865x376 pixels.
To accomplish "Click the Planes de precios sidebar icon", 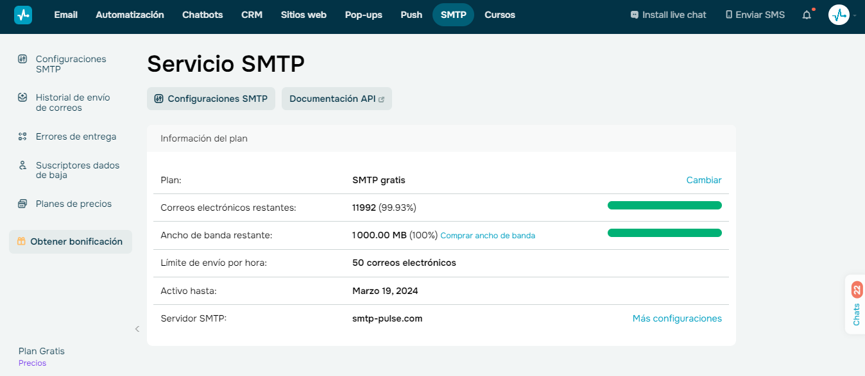I will pos(22,204).
